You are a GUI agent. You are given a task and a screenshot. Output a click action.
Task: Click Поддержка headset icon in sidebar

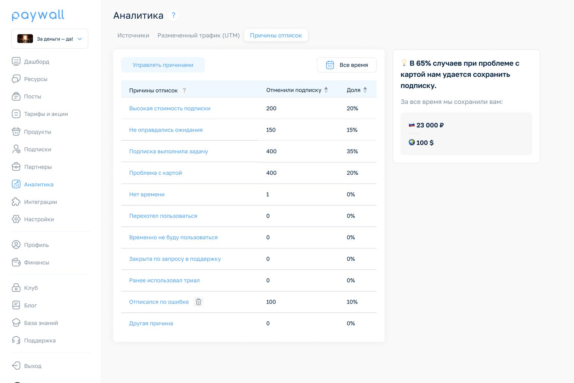[x=16, y=341]
